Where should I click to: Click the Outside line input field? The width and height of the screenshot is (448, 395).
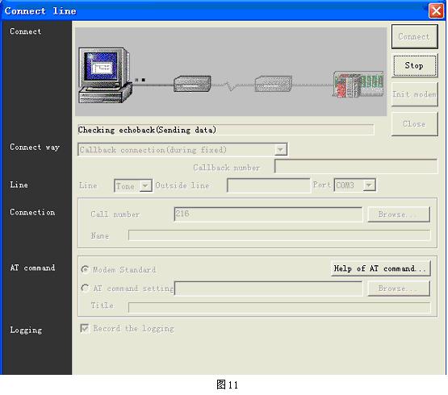269,185
